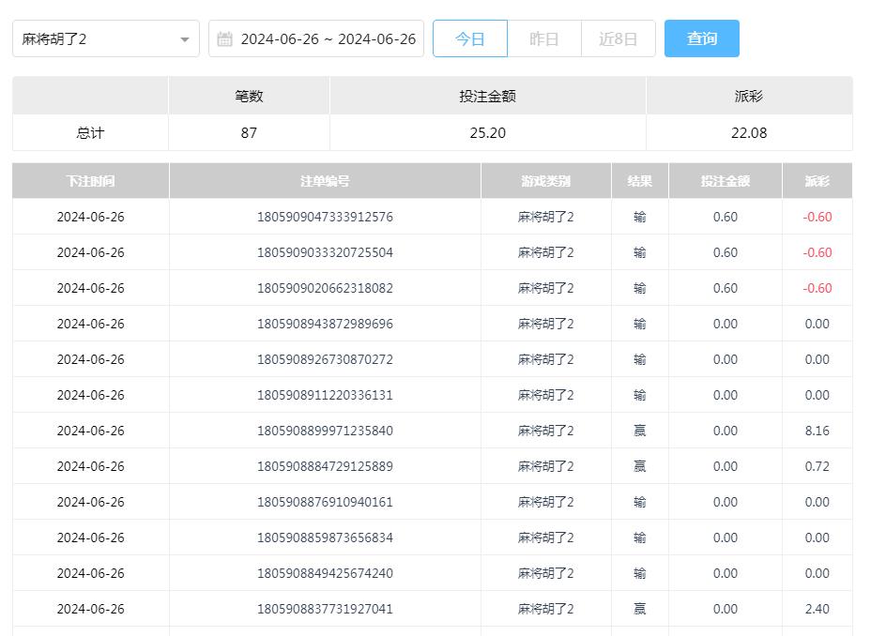Select the 近8日 date filter
Screen dimensions: 886x636
click(618, 39)
